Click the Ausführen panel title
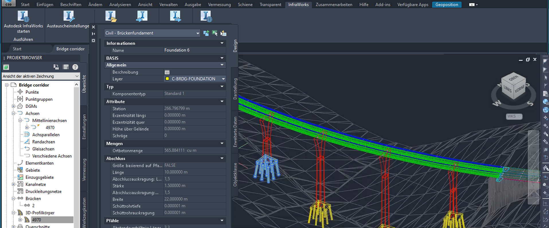 pos(23,39)
